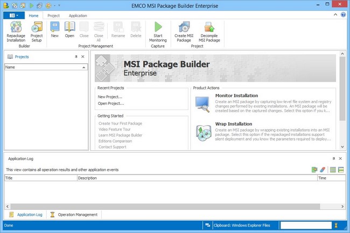Screen dimensions: 350x233
Task: Click Decompile MSI Package icon
Action: (209, 32)
